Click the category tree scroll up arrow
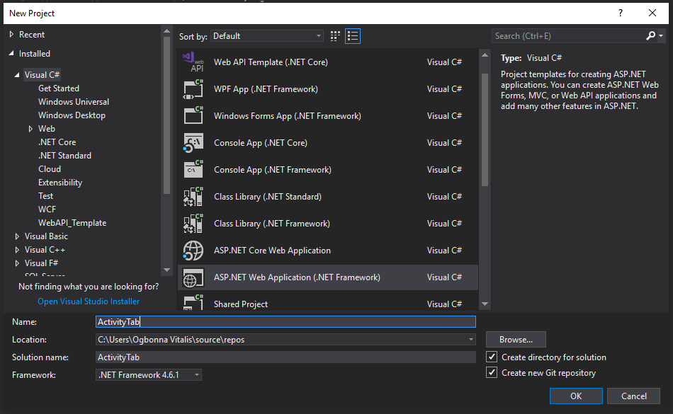This screenshot has height=414, width=673. pyautogui.click(x=167, y=31)
